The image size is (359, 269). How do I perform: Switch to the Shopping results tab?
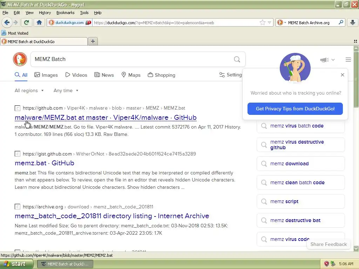pyautogui.click(x=161, y=75)
